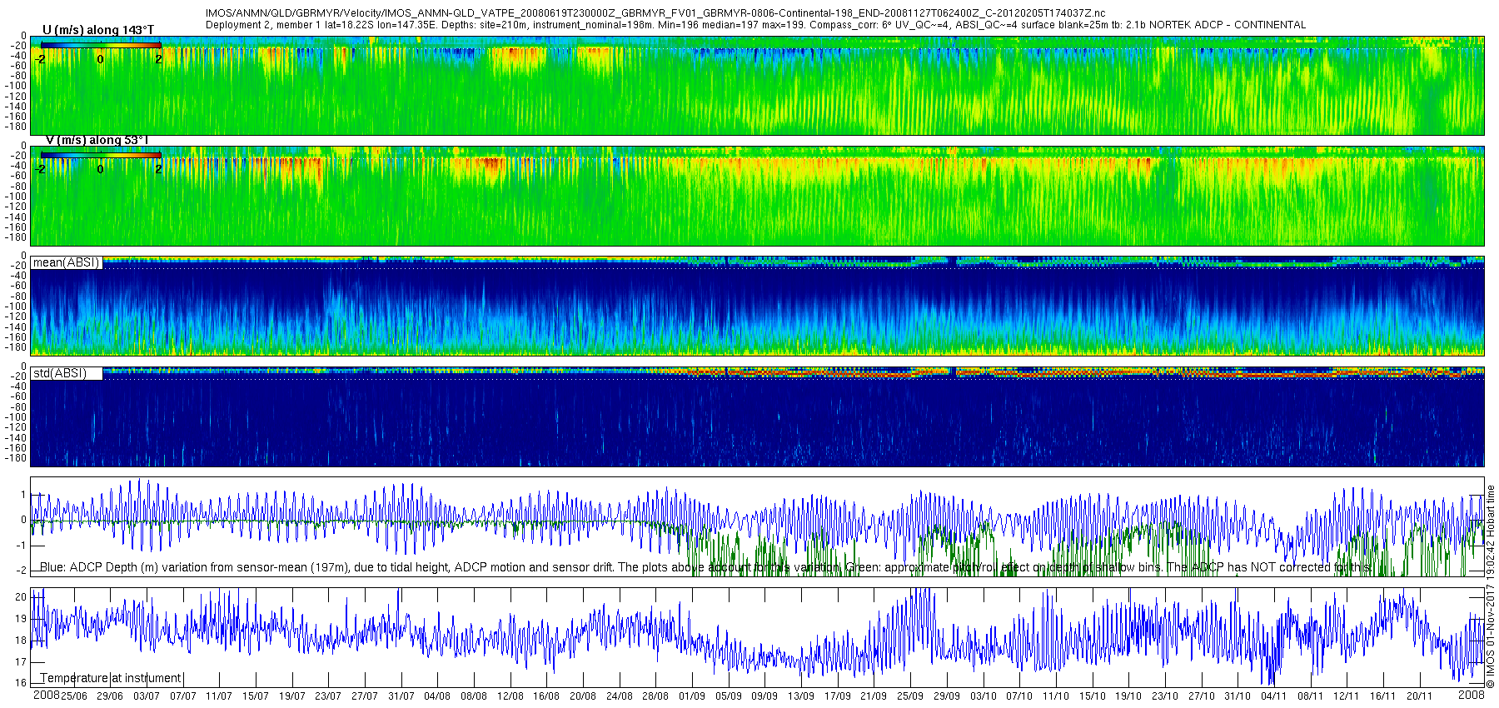Select the 'mean(ABSI)' panel label

click(x=66, y=262)
